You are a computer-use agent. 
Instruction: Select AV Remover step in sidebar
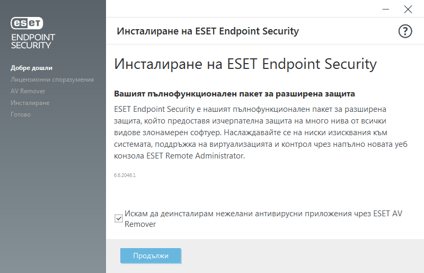[28, 91]
